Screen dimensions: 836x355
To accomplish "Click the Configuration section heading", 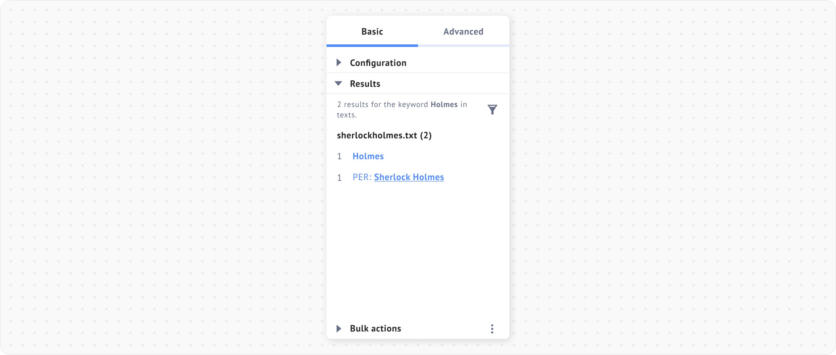I will (378, 63).
